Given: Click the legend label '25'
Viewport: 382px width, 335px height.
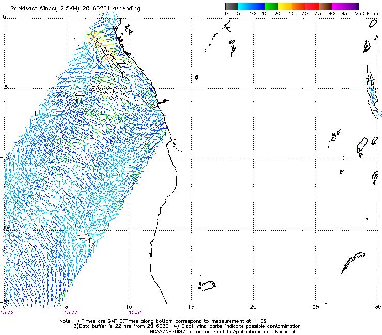Looking at the screenshot, I should pos(292,14).
